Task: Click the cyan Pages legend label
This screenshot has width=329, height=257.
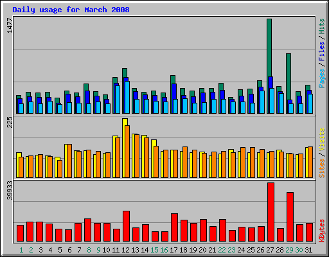Action: (322, 78)
